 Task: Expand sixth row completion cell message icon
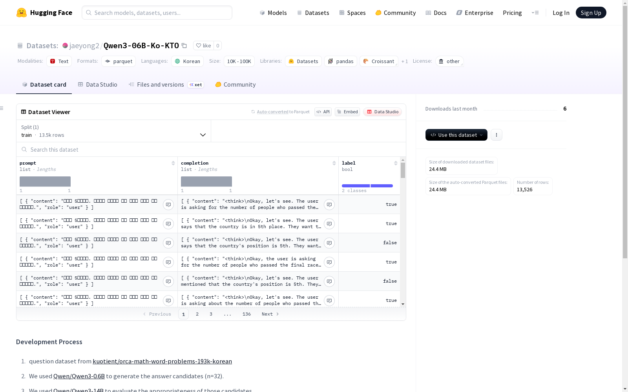[x=329, y=301]
